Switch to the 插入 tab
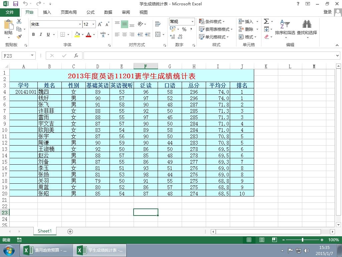Screen dimensions: 342x257 [x=47, y=12]
